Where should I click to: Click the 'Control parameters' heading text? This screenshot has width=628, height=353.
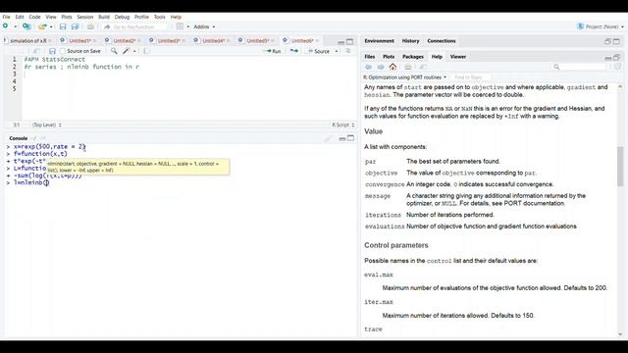(396, 245)
